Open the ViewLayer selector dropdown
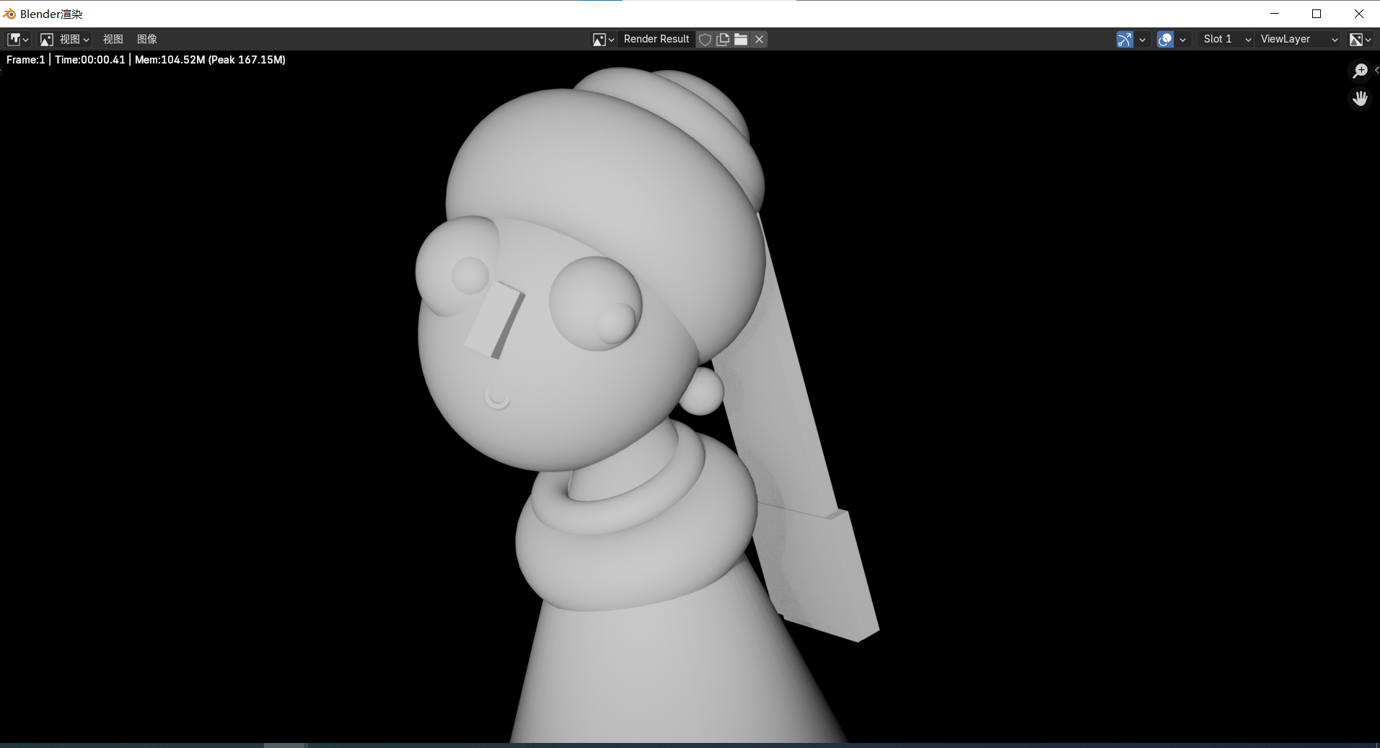Screen dimensions: 1380x748 [1298, 40]
